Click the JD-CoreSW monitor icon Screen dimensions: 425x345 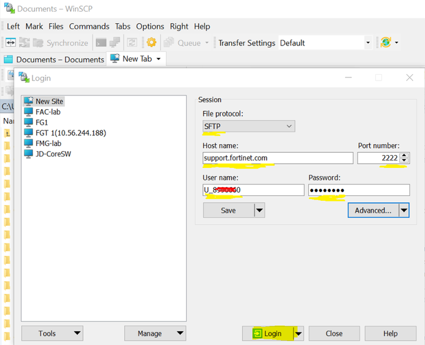[29, 154]
